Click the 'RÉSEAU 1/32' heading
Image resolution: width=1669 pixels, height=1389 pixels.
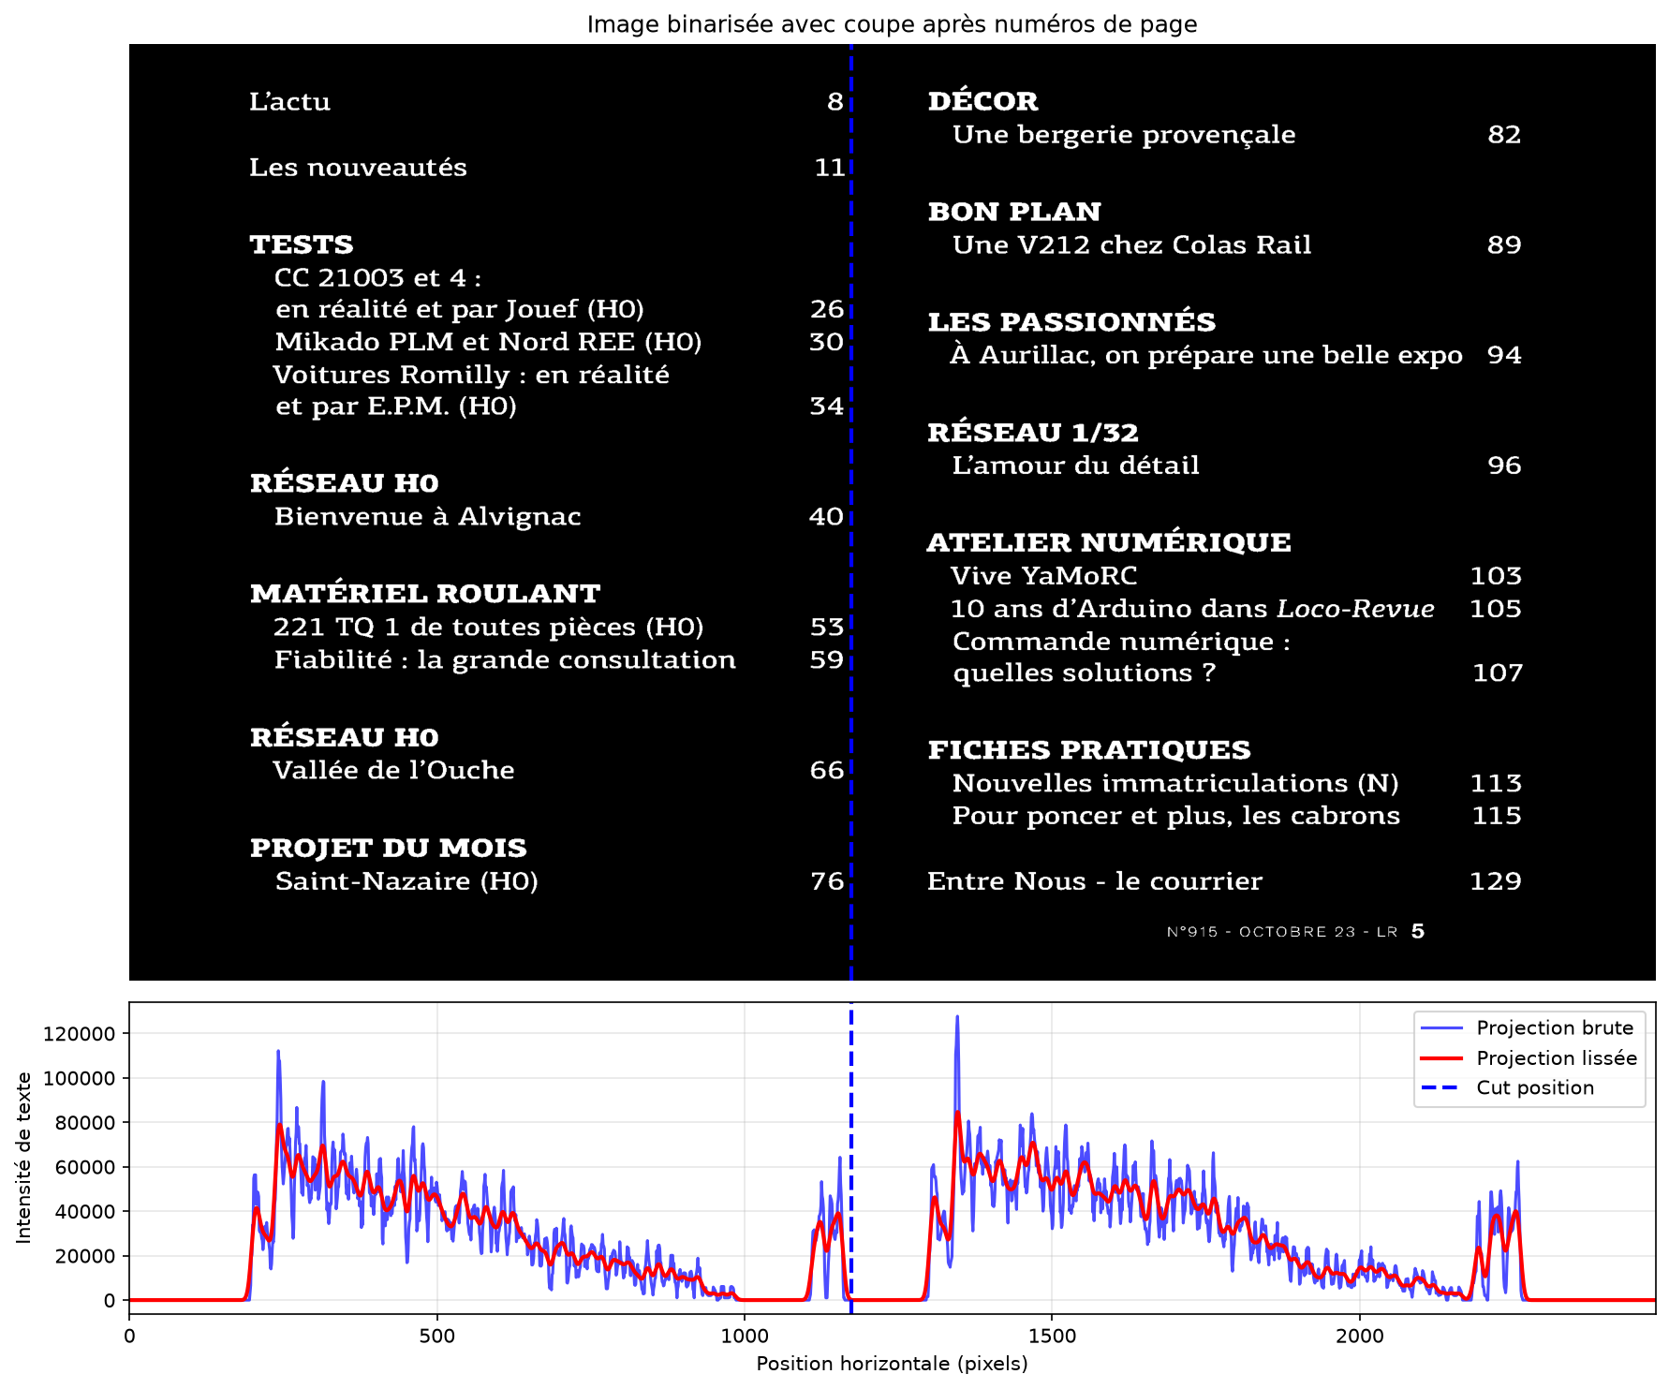point(1033,433)
